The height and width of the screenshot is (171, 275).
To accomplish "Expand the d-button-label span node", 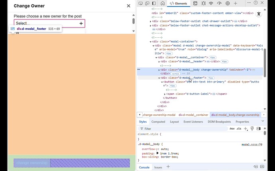I will [165, 94].
